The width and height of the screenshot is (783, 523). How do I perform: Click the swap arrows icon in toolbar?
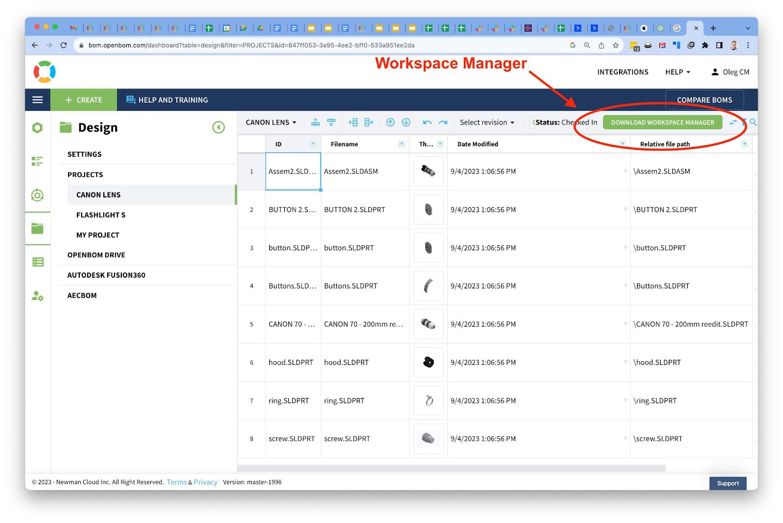point(733,122)
